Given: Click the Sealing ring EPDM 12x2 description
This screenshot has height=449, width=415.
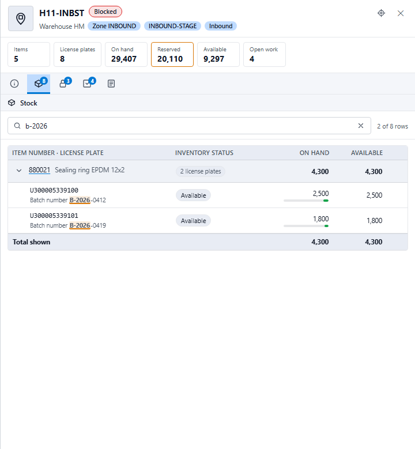Looking at the screenshot, I should [90, 170].
